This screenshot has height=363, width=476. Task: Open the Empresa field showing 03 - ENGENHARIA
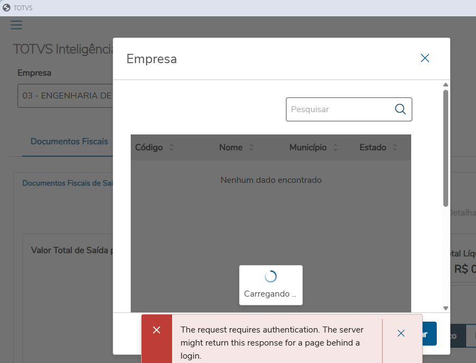pos(65,96)
